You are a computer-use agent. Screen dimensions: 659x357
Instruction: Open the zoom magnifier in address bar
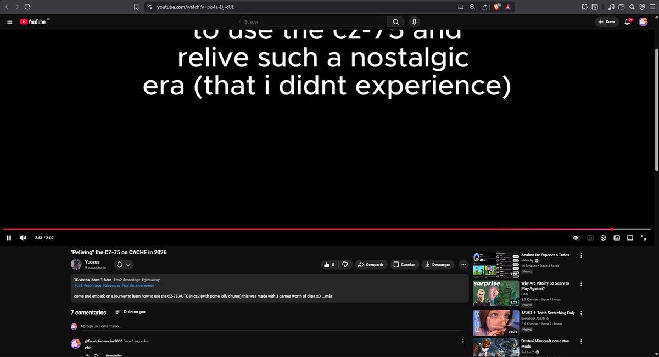472,7
